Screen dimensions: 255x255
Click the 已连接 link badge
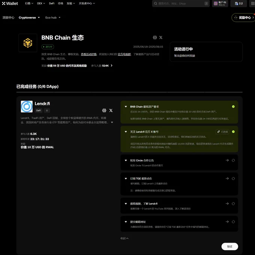222,132
